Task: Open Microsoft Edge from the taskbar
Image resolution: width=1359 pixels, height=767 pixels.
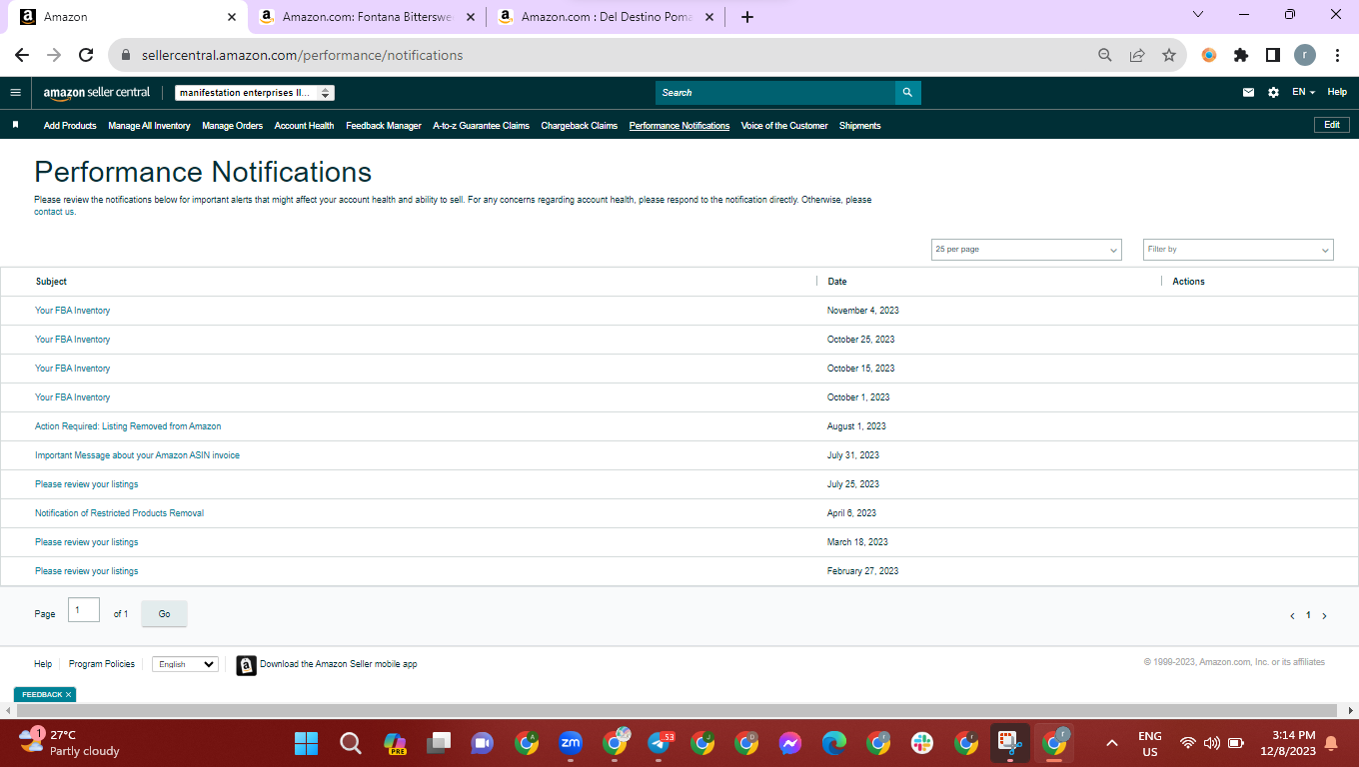Action: (x=834, y=743)
